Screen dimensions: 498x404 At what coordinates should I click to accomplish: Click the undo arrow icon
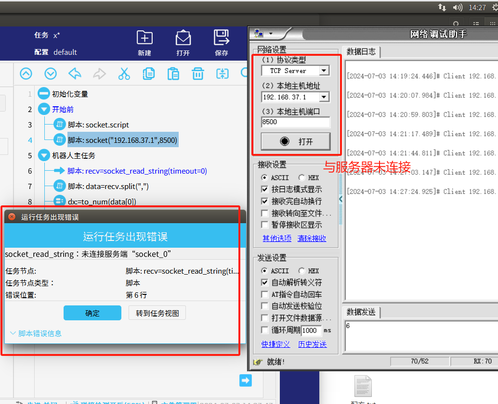click(x=75, y=74)
